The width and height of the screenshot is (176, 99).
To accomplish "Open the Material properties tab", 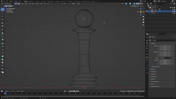I will click(x=147, y=73).
